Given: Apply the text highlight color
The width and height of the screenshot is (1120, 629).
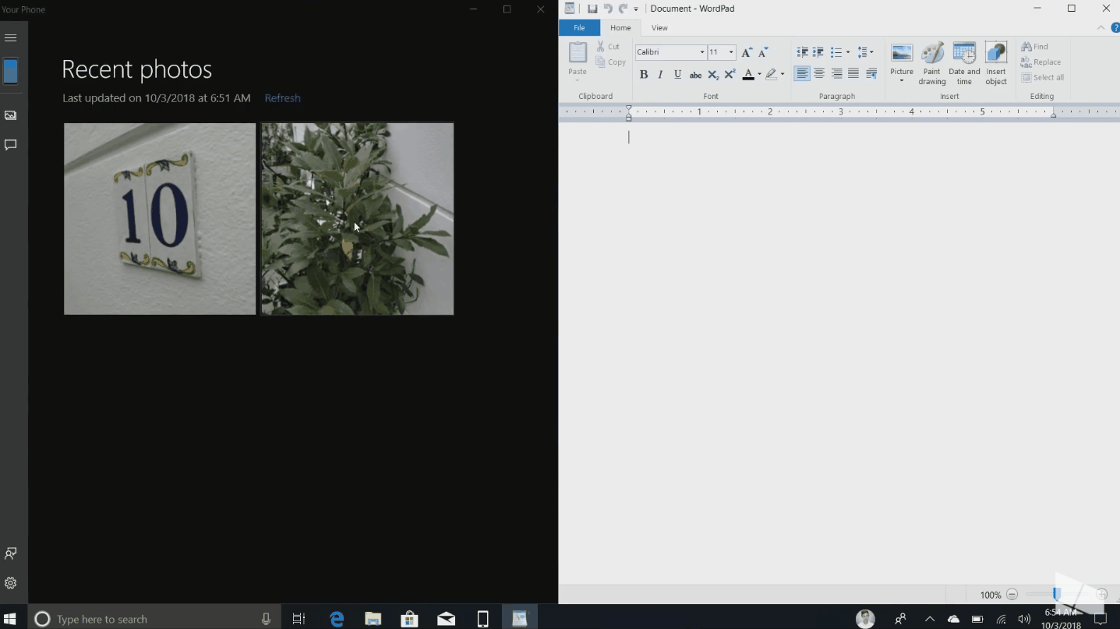Looking at the screenshot, I should coord(772,75).
